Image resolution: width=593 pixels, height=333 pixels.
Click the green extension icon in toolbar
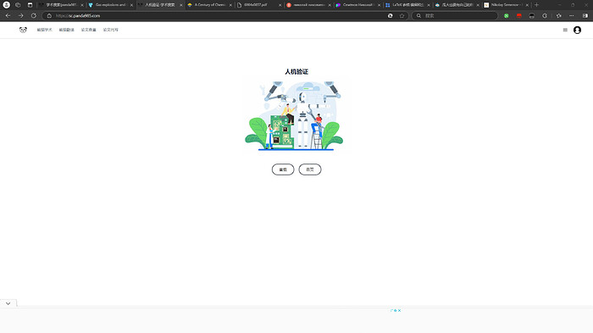pos(507,15)
